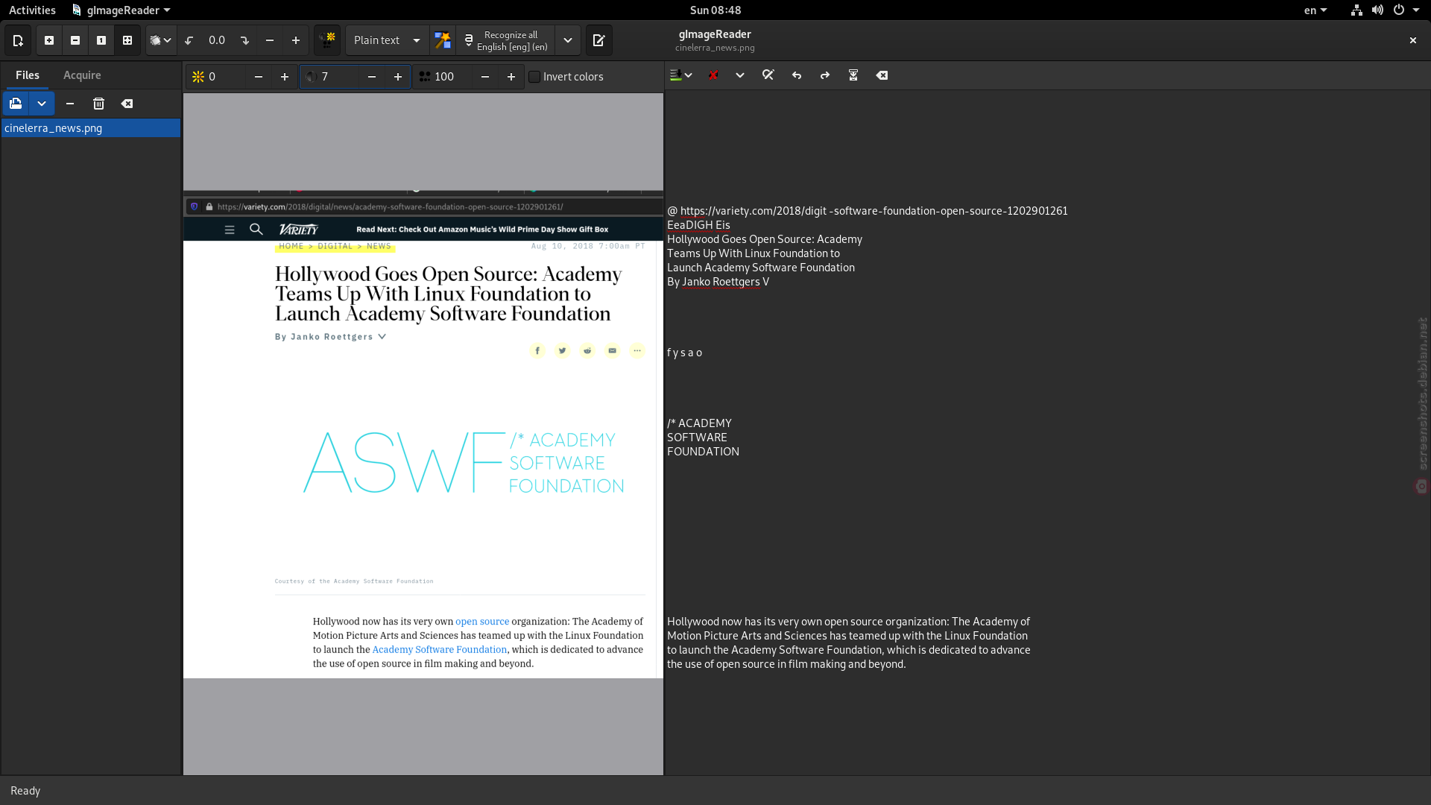Delete the image with trash icon
Image resolution: width=1431 pixels, height=805 pixels.
click(98, 104)
